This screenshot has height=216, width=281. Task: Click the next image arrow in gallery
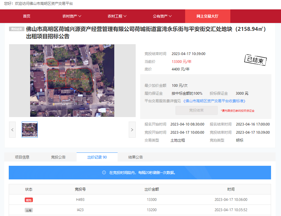132,130
